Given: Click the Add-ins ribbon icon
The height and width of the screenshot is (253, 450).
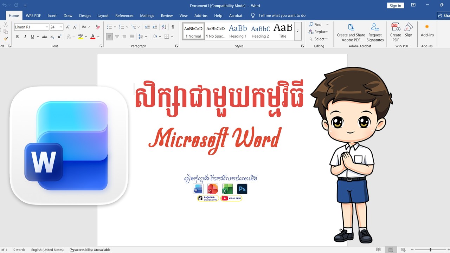Looking at the screenshot, I should [427, 30].
